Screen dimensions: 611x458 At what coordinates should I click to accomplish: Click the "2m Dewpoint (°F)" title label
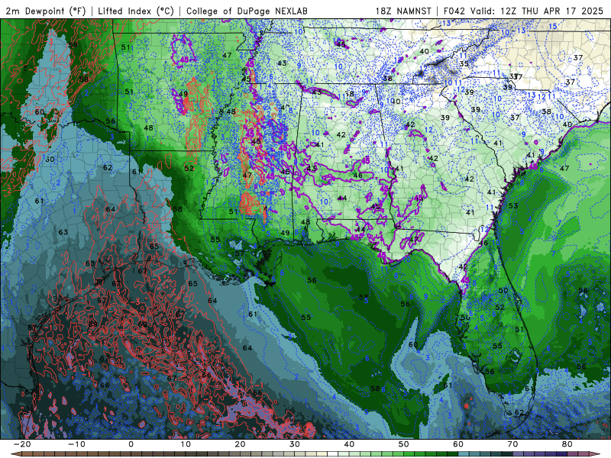tap(46, 11)
